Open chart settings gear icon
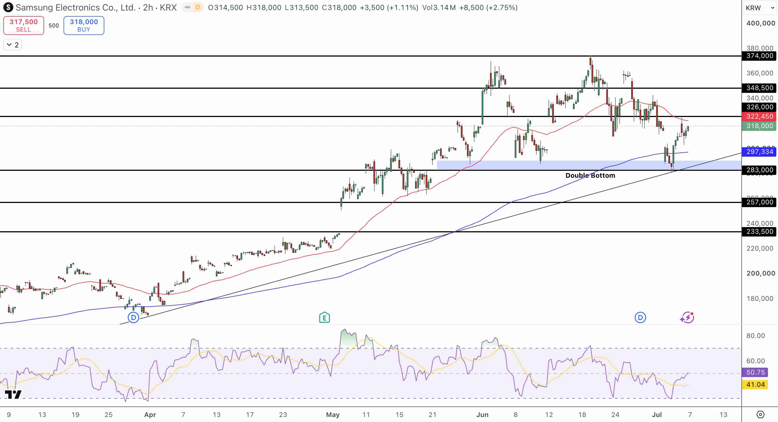Screen dimensions: 778x422 tap(760, 415)
